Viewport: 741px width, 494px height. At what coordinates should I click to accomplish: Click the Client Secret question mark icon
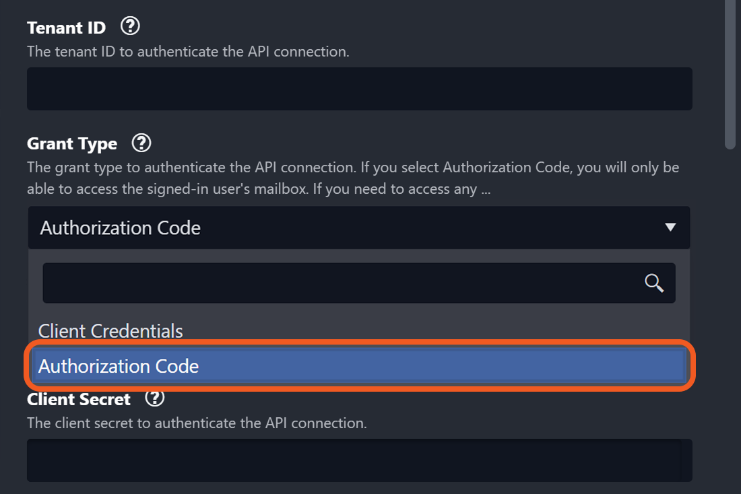tap(155, 398)
